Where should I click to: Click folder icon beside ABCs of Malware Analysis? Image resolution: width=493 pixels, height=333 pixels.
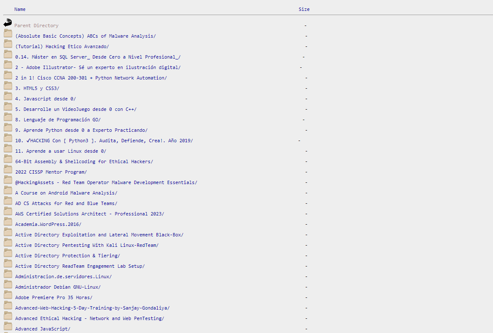click(x=8, y=33)
